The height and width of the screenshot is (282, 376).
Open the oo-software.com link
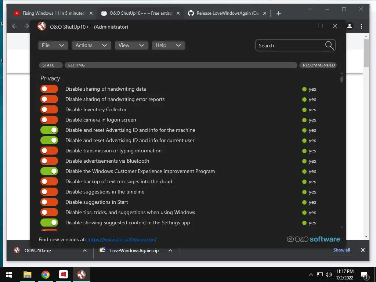tap(122, 239)
